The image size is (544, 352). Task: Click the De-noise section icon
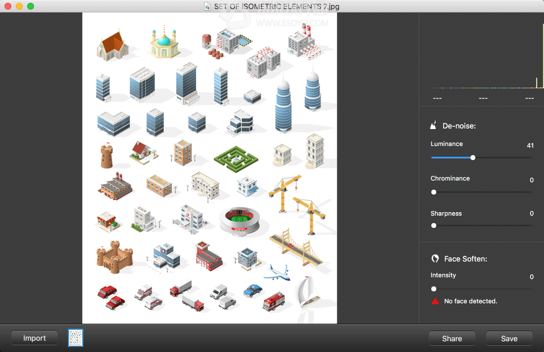(x=434, y=126)
